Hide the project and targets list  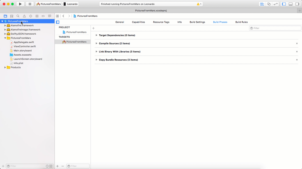pyautogui.click(x=58, y=22)
